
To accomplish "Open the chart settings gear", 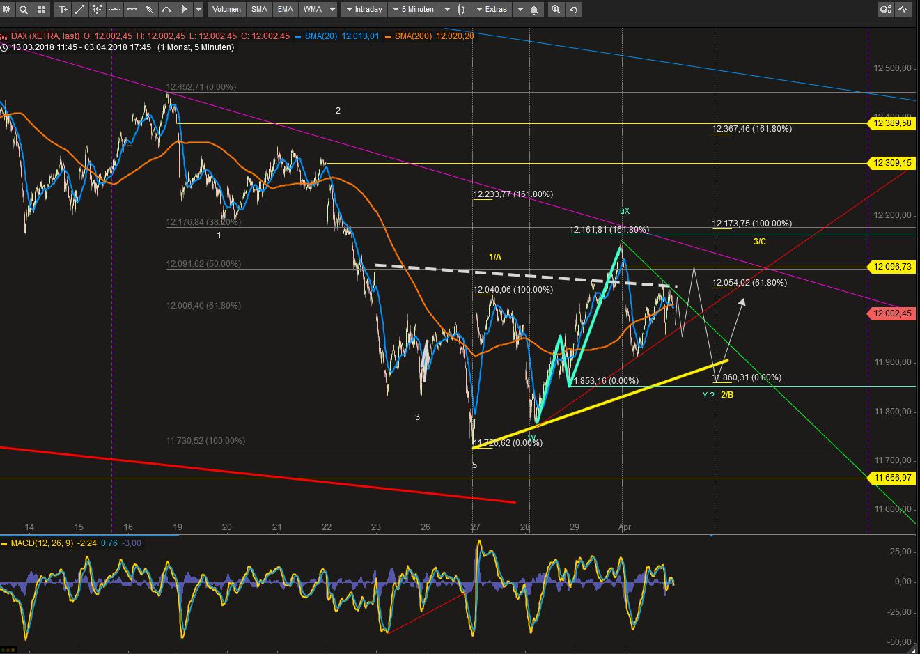I will coord(7,10).
